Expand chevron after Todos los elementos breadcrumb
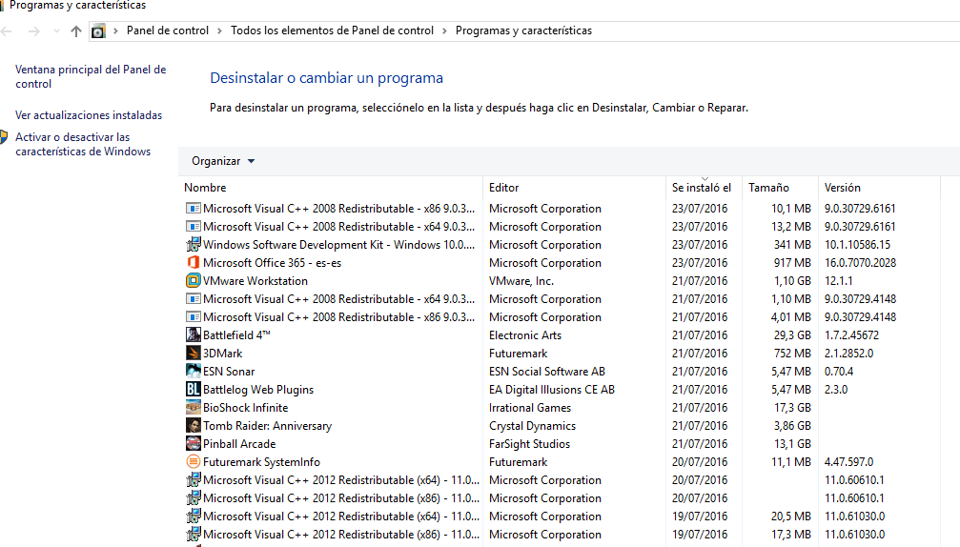 (x=444, y=30)
